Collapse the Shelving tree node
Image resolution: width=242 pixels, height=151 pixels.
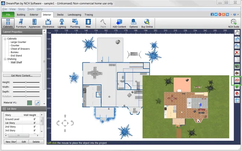point(5,59)
